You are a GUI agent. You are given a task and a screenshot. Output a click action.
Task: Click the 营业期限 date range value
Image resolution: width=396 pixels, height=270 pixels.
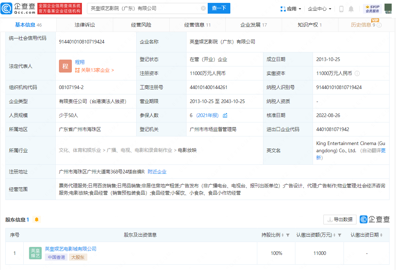217,102
